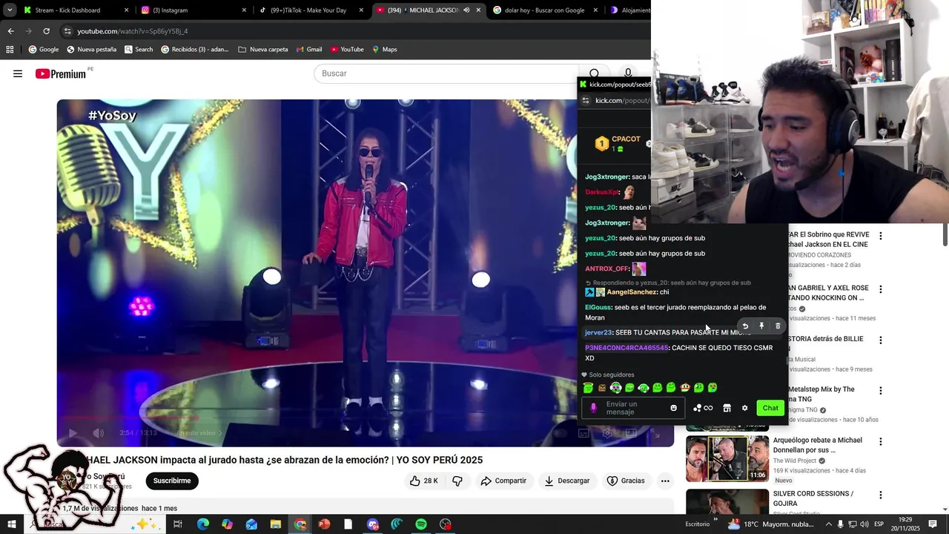
Task: Open YouTube player settings gear
Action: point(607,433)
